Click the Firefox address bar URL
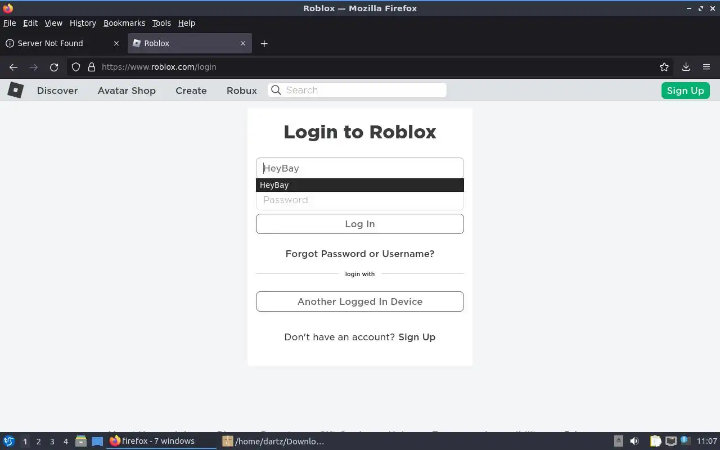The height and width of the screenshot is (450, 720). tap(159, 67)
